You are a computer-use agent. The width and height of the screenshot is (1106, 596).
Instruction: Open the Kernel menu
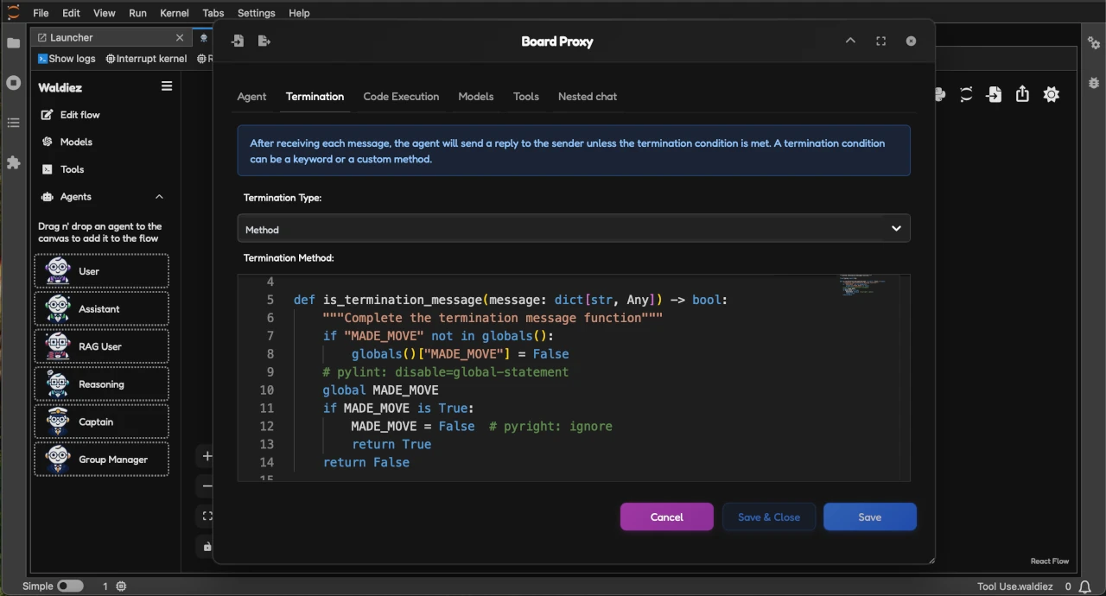click(x=174, y=13)
